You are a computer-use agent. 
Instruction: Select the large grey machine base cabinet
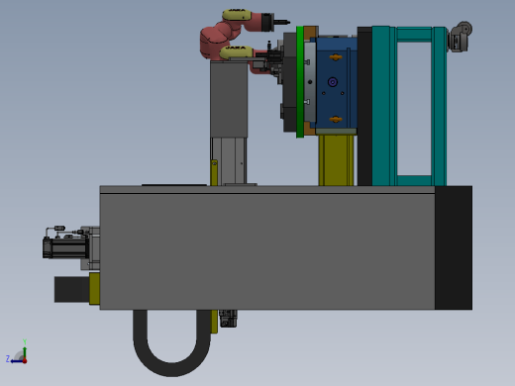[x=267, y=247]
